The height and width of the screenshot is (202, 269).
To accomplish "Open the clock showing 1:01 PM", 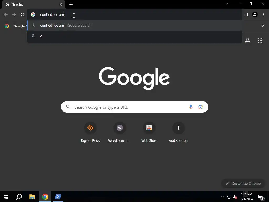I will (246, 197).
